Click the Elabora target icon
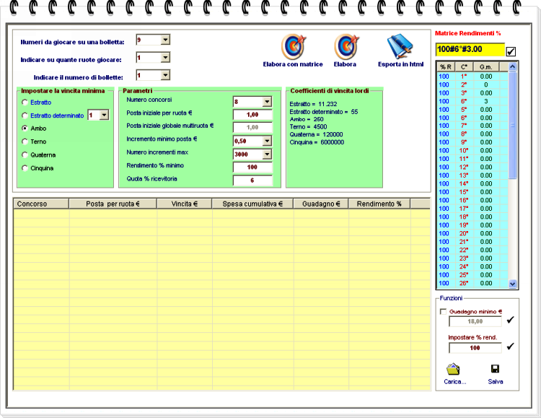The height and width of the screenshot is (418, 541). click(345, 47)
